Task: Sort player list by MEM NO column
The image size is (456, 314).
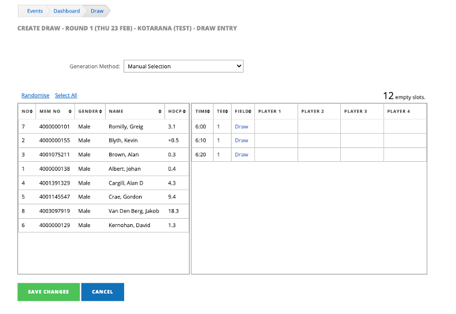Action: click(55, 111)
